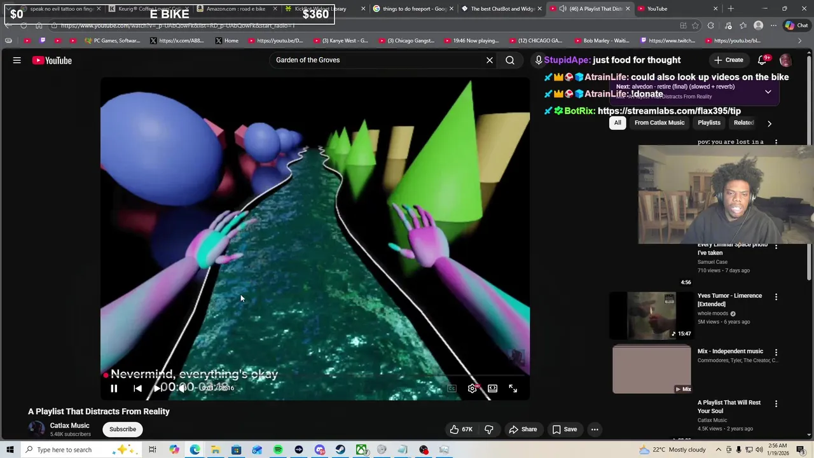Open the player settings gear
Image resolution: width=814 pixels, height=458 pixels.
[x=473, y=388]
